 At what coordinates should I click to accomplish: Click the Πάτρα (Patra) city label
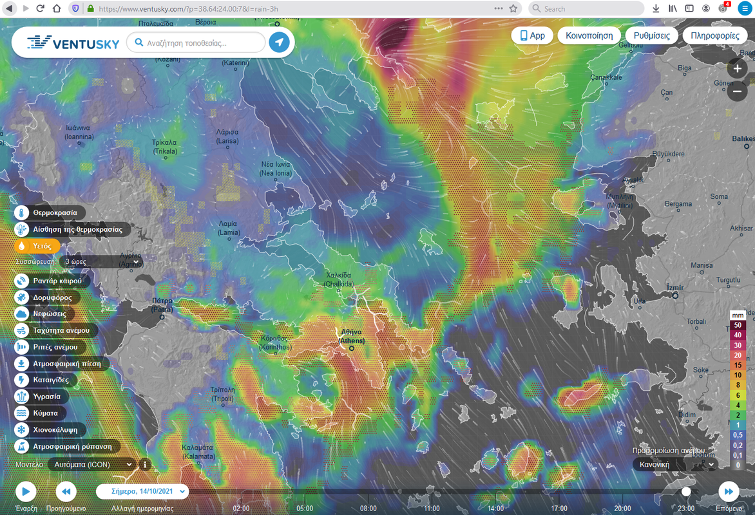pyautogui.click(x=162, y=304)
